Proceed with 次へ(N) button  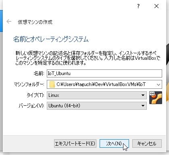click(114, 144)
